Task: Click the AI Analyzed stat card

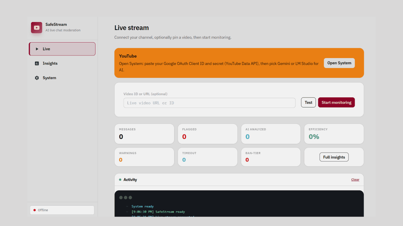Action: pos(271,134)
